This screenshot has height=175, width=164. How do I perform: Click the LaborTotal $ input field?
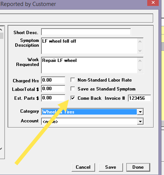pos(53,89)
